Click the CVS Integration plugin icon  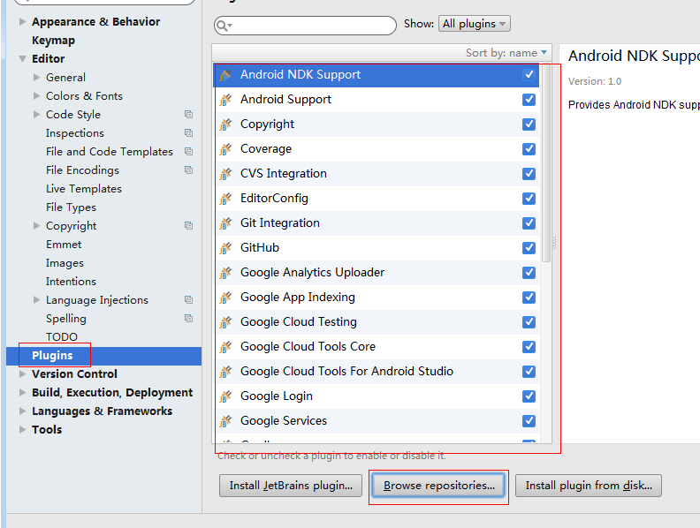pyautogui.click(x=226, y=174)
